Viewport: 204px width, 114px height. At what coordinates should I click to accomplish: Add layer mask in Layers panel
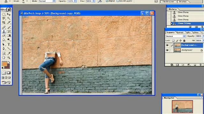coord(178,65)
